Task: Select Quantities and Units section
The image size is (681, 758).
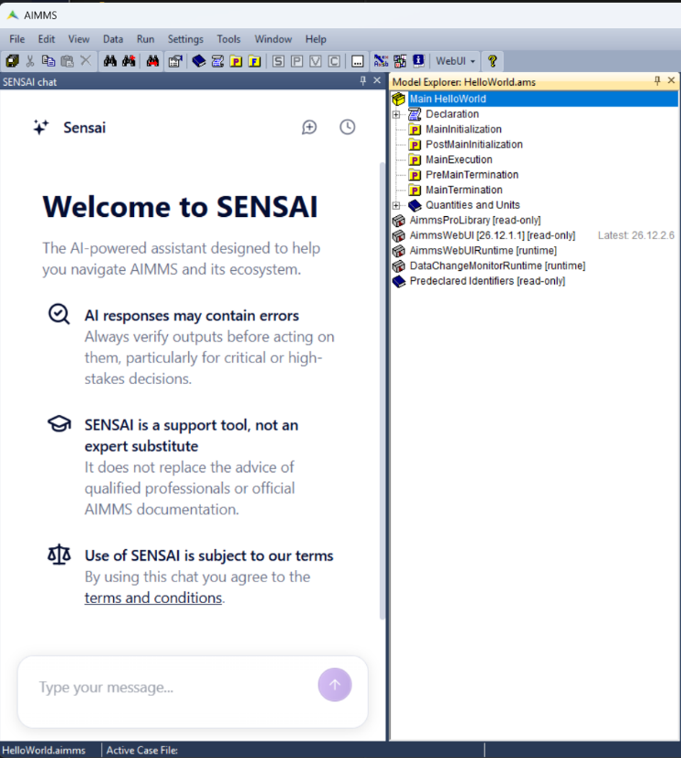Action: coord(473,205)
